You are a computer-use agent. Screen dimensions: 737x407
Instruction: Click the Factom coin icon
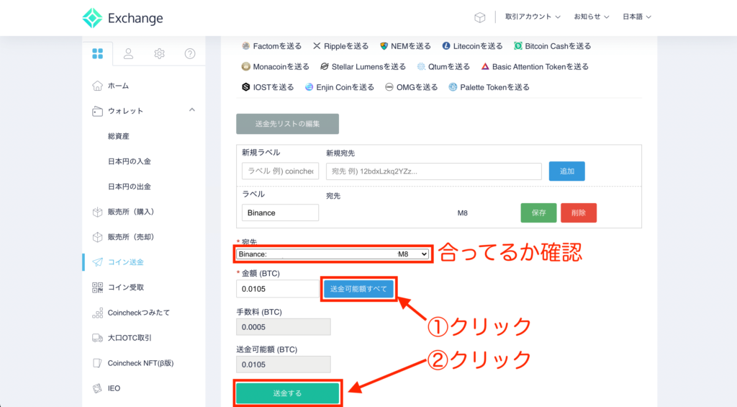click(x=246, y=46)
